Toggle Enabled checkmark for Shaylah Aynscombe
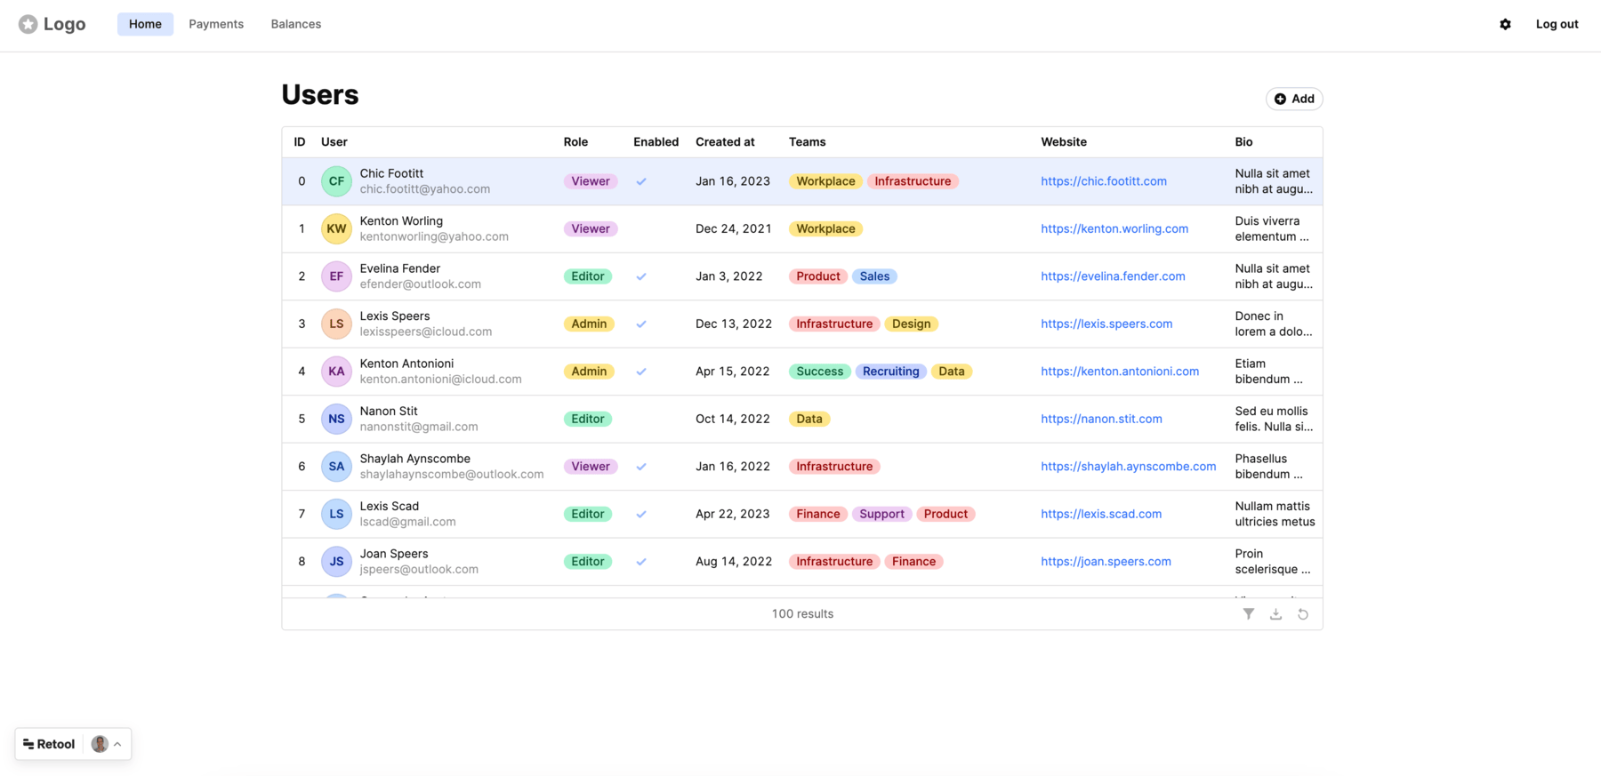Viewport: 1601px width, 776px height. pos(641,467)
